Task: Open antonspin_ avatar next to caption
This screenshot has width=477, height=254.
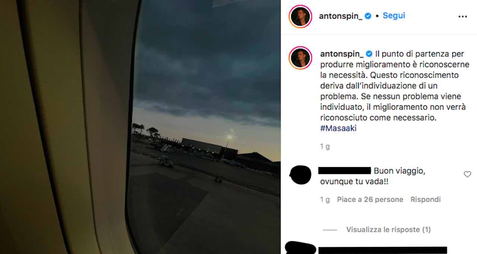Action: coord(300,58)
